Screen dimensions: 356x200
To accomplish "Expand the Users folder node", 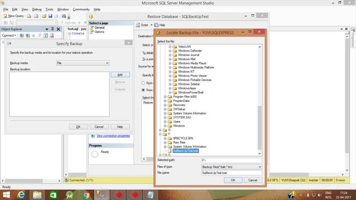I will point(165,122).
